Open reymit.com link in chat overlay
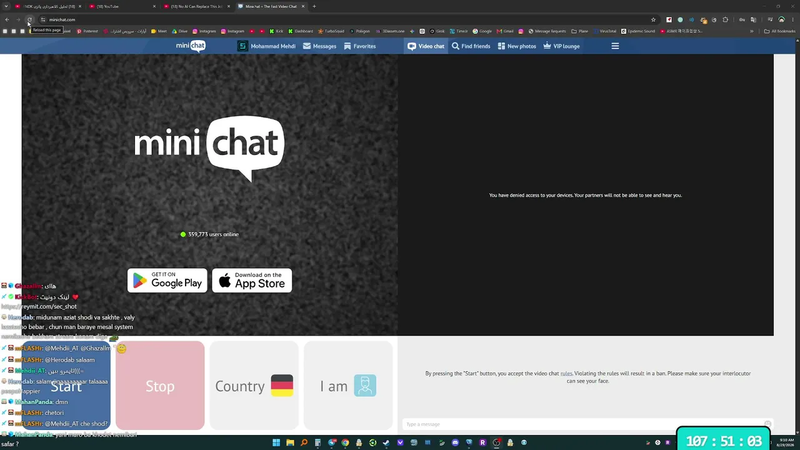800x450 pixels. click(x=39, y=307)
